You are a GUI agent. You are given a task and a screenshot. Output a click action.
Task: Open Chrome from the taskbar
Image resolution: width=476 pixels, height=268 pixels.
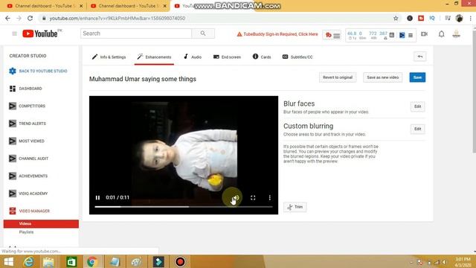click(92, 262)
